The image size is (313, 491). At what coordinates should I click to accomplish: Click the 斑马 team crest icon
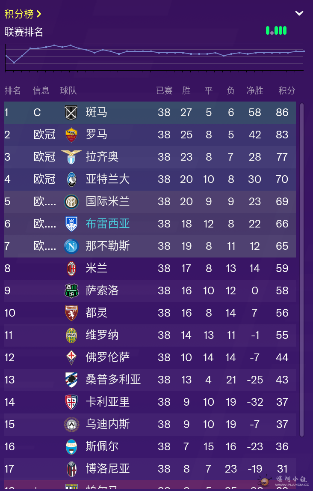point(71,113)
